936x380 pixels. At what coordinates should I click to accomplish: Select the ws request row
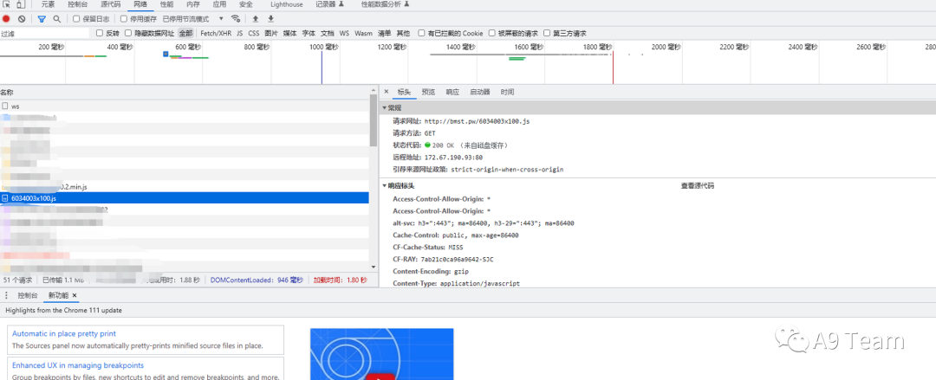185,106
